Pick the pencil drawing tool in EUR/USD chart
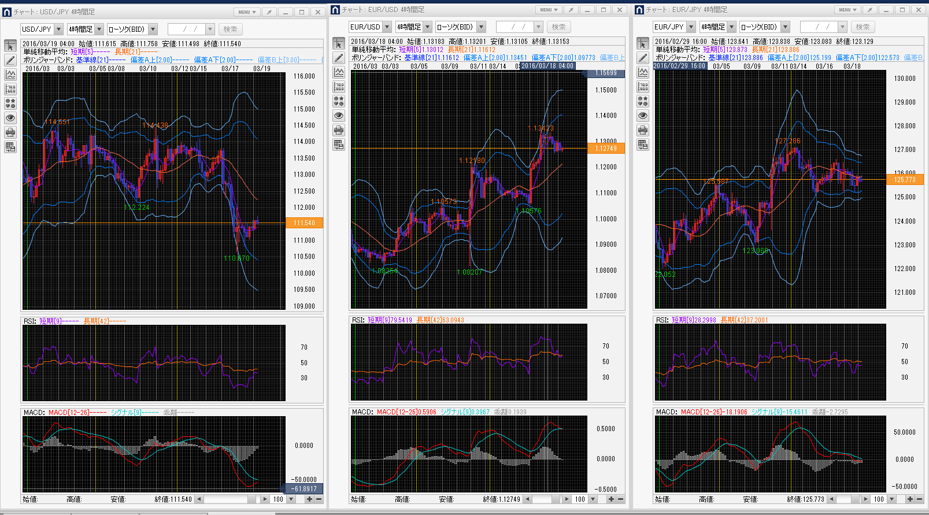This screenshot has height=515, width=929. coord(339,58)
